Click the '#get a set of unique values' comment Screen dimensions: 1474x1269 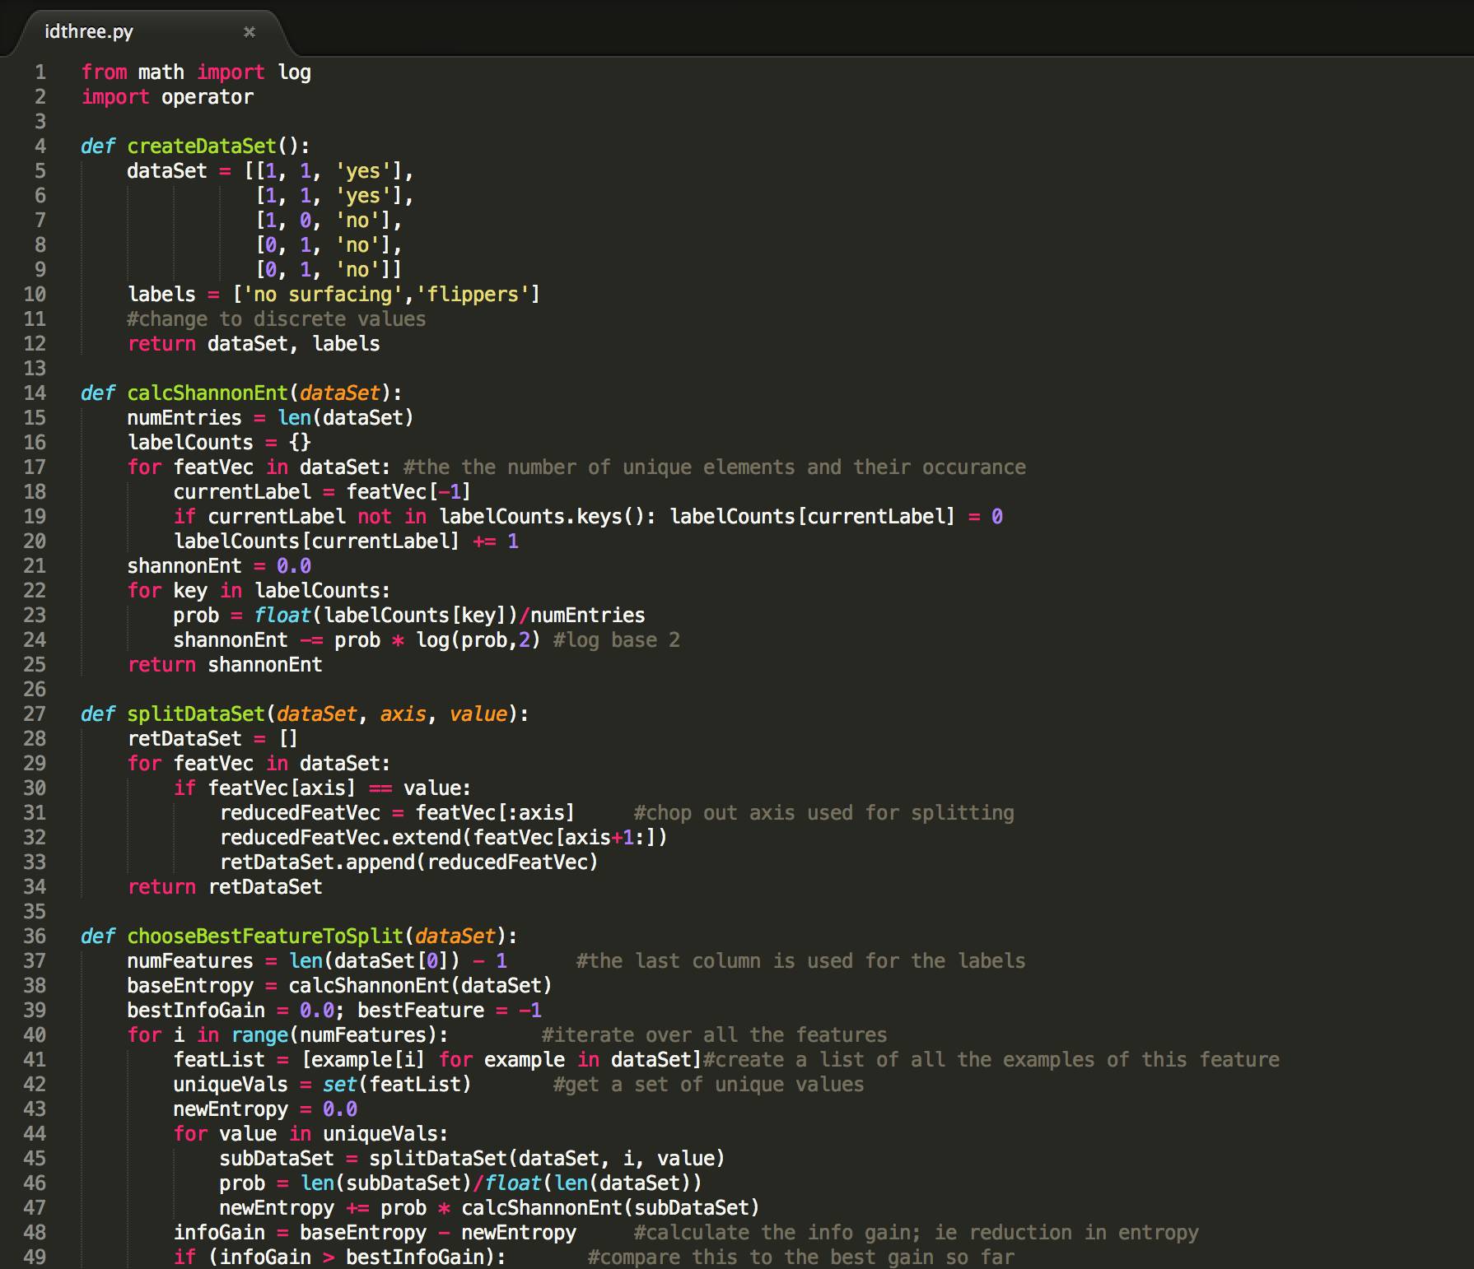point(708,1085)
